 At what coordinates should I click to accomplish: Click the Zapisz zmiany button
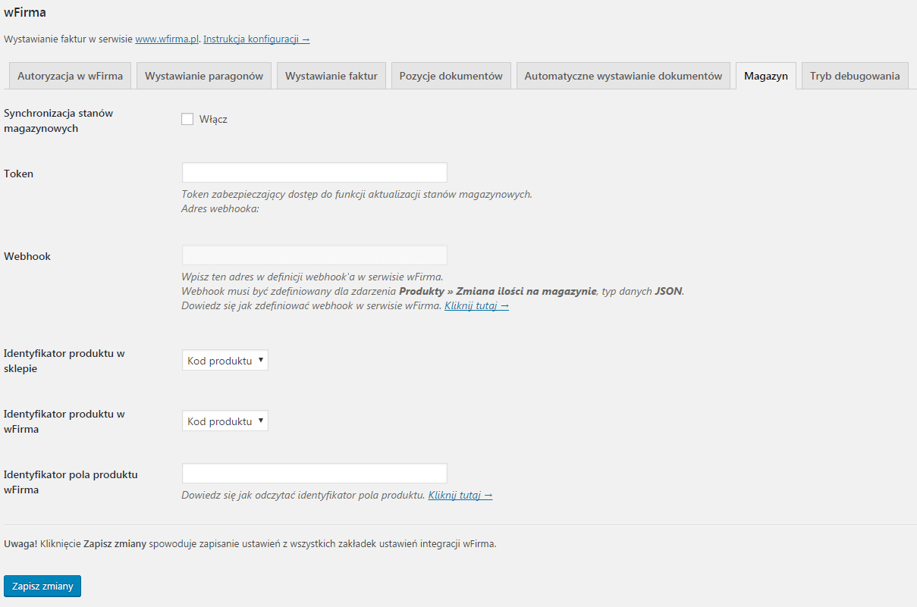coord(42,587)
